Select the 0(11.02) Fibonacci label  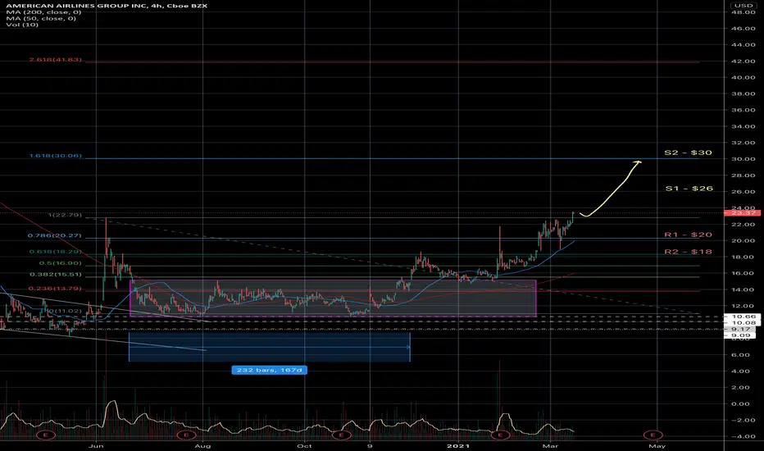(66, 311)
